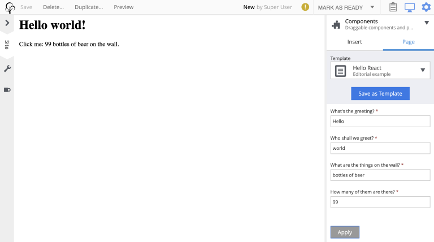434x242 pixels.
Task: Open the wrench tools sidebar icon
Action: 7,68
